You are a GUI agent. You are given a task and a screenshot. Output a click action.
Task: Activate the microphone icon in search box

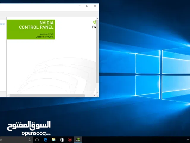coord(30,140)
